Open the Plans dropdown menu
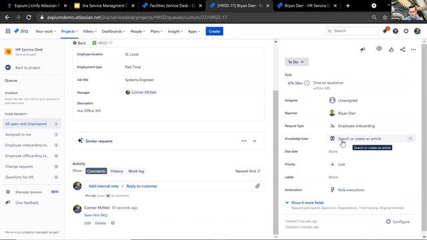This screenshot has height=240, width=427. click(x=156, y=31)
